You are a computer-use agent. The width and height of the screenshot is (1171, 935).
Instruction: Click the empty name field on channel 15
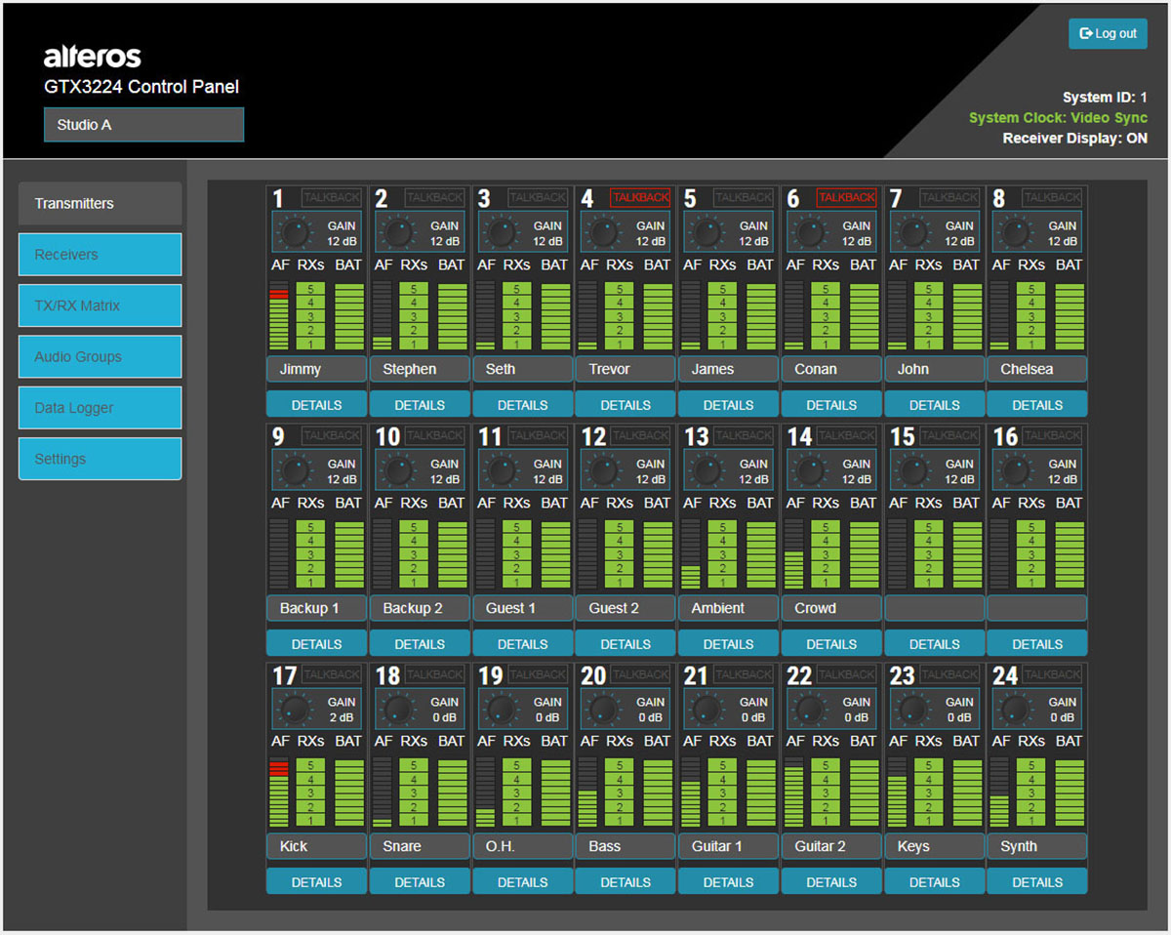(x=934, y=608)
